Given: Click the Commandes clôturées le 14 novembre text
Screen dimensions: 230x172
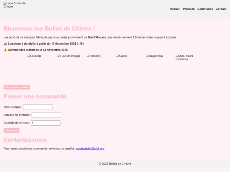Looking at the screenshot, I should (38, 50).
